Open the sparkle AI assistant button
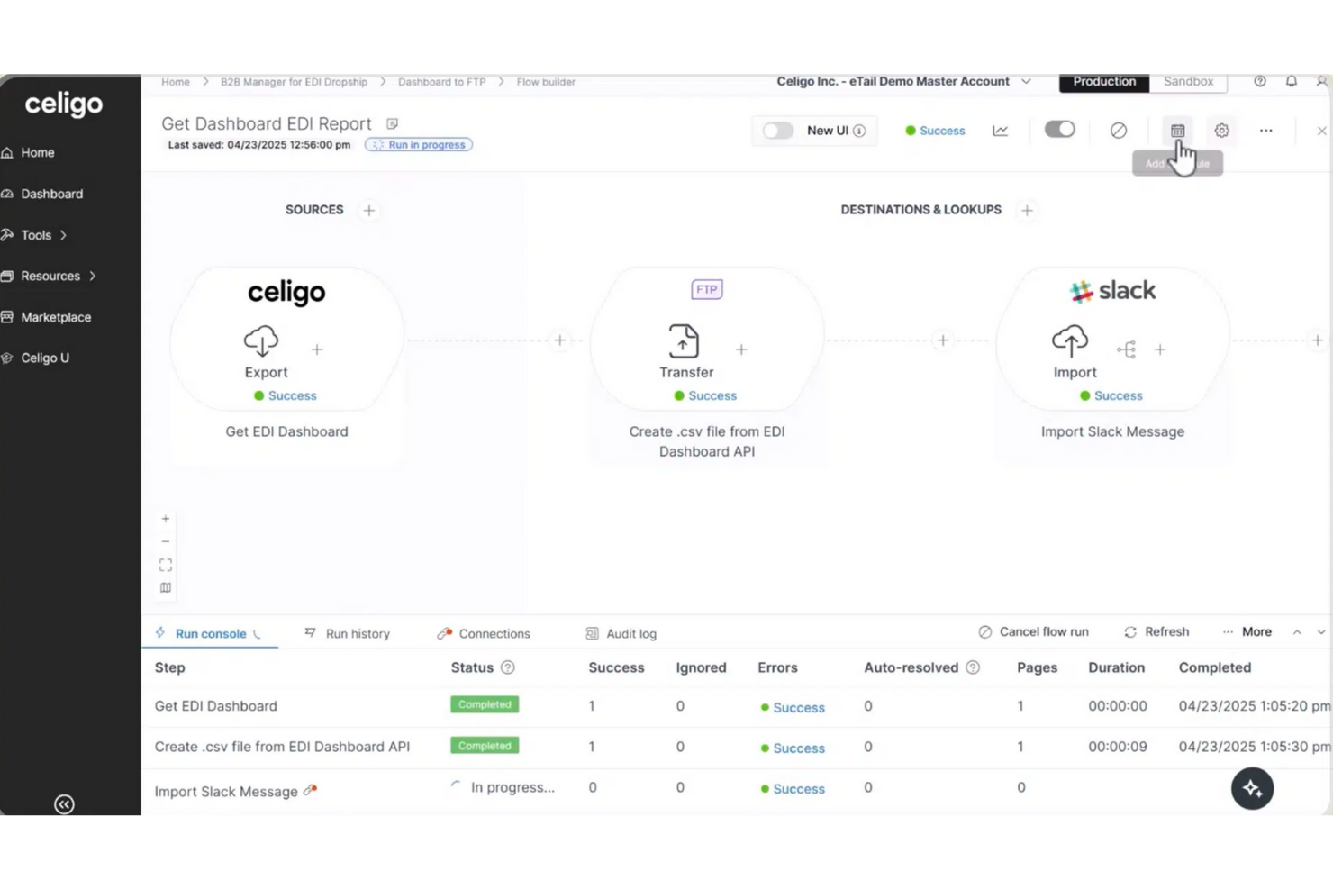Image resolution: width=1333 pixels, height=889 pixels. 1252,788
